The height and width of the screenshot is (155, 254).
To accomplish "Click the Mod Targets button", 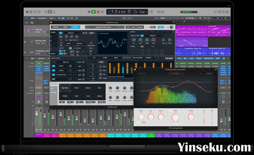I will coord(169,58).
